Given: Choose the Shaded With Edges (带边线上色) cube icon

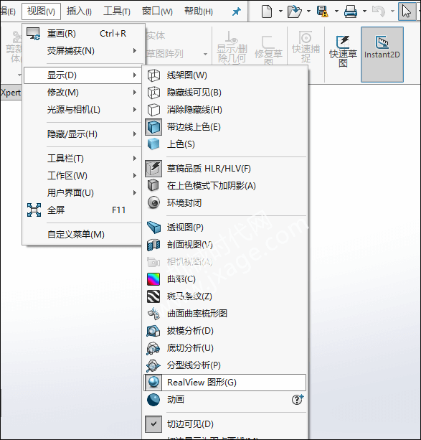Looking at the screenshot, I should (153, 127).
